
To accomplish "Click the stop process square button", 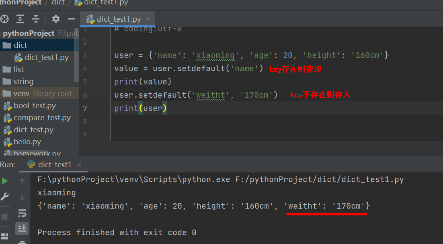I will tap(5, 217).
